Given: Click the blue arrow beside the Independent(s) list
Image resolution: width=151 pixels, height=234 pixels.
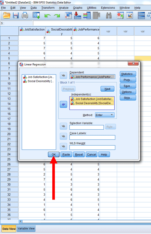Looking at the screenshot, I should point(63,104).
